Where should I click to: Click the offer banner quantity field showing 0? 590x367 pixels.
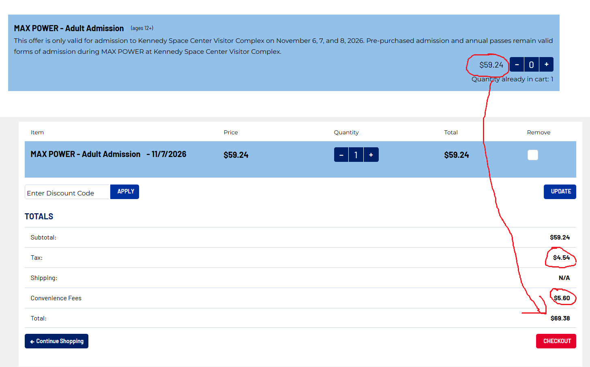pos(532,64)
